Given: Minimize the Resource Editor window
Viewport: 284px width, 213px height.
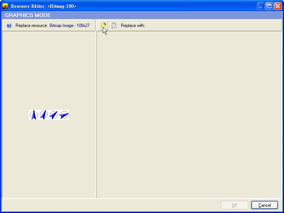Looking at the screenshot, I should coord(261,6).
